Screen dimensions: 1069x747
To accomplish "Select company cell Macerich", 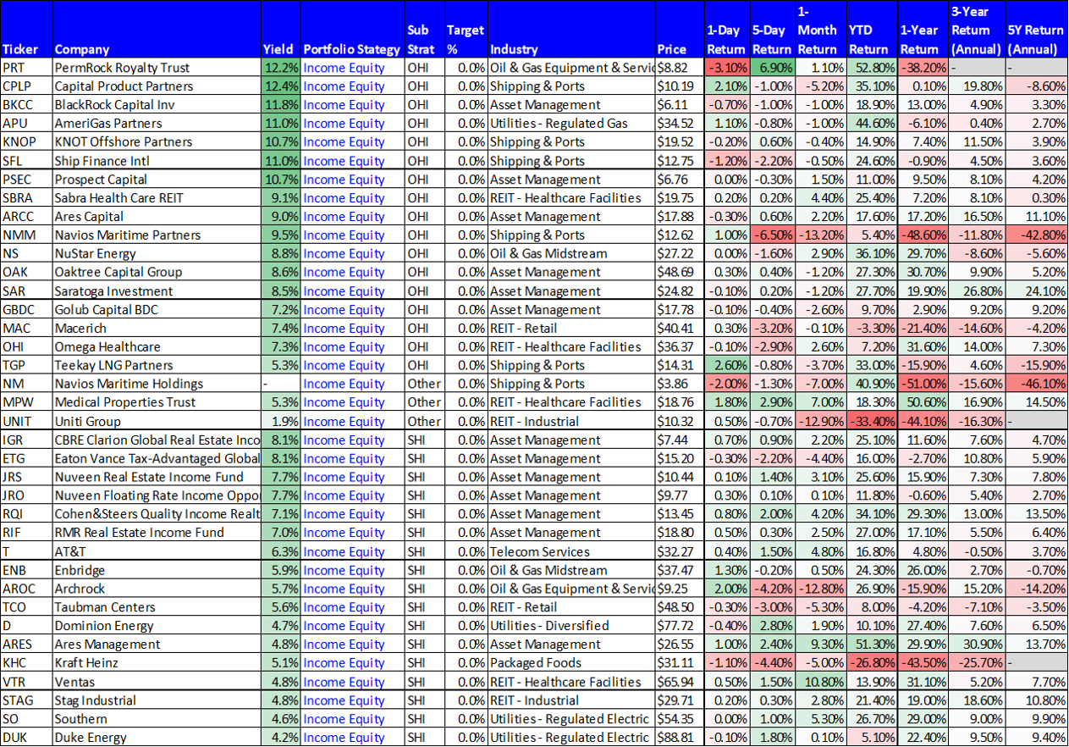I will 157,329.
